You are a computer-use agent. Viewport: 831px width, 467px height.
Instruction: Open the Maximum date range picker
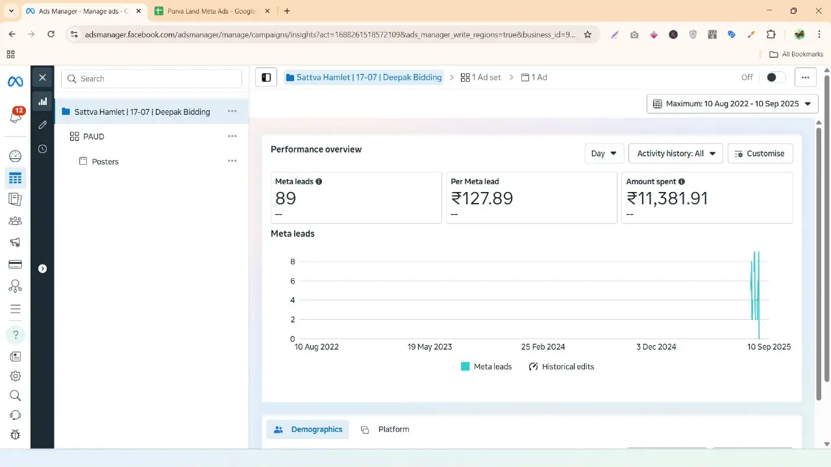732,104
